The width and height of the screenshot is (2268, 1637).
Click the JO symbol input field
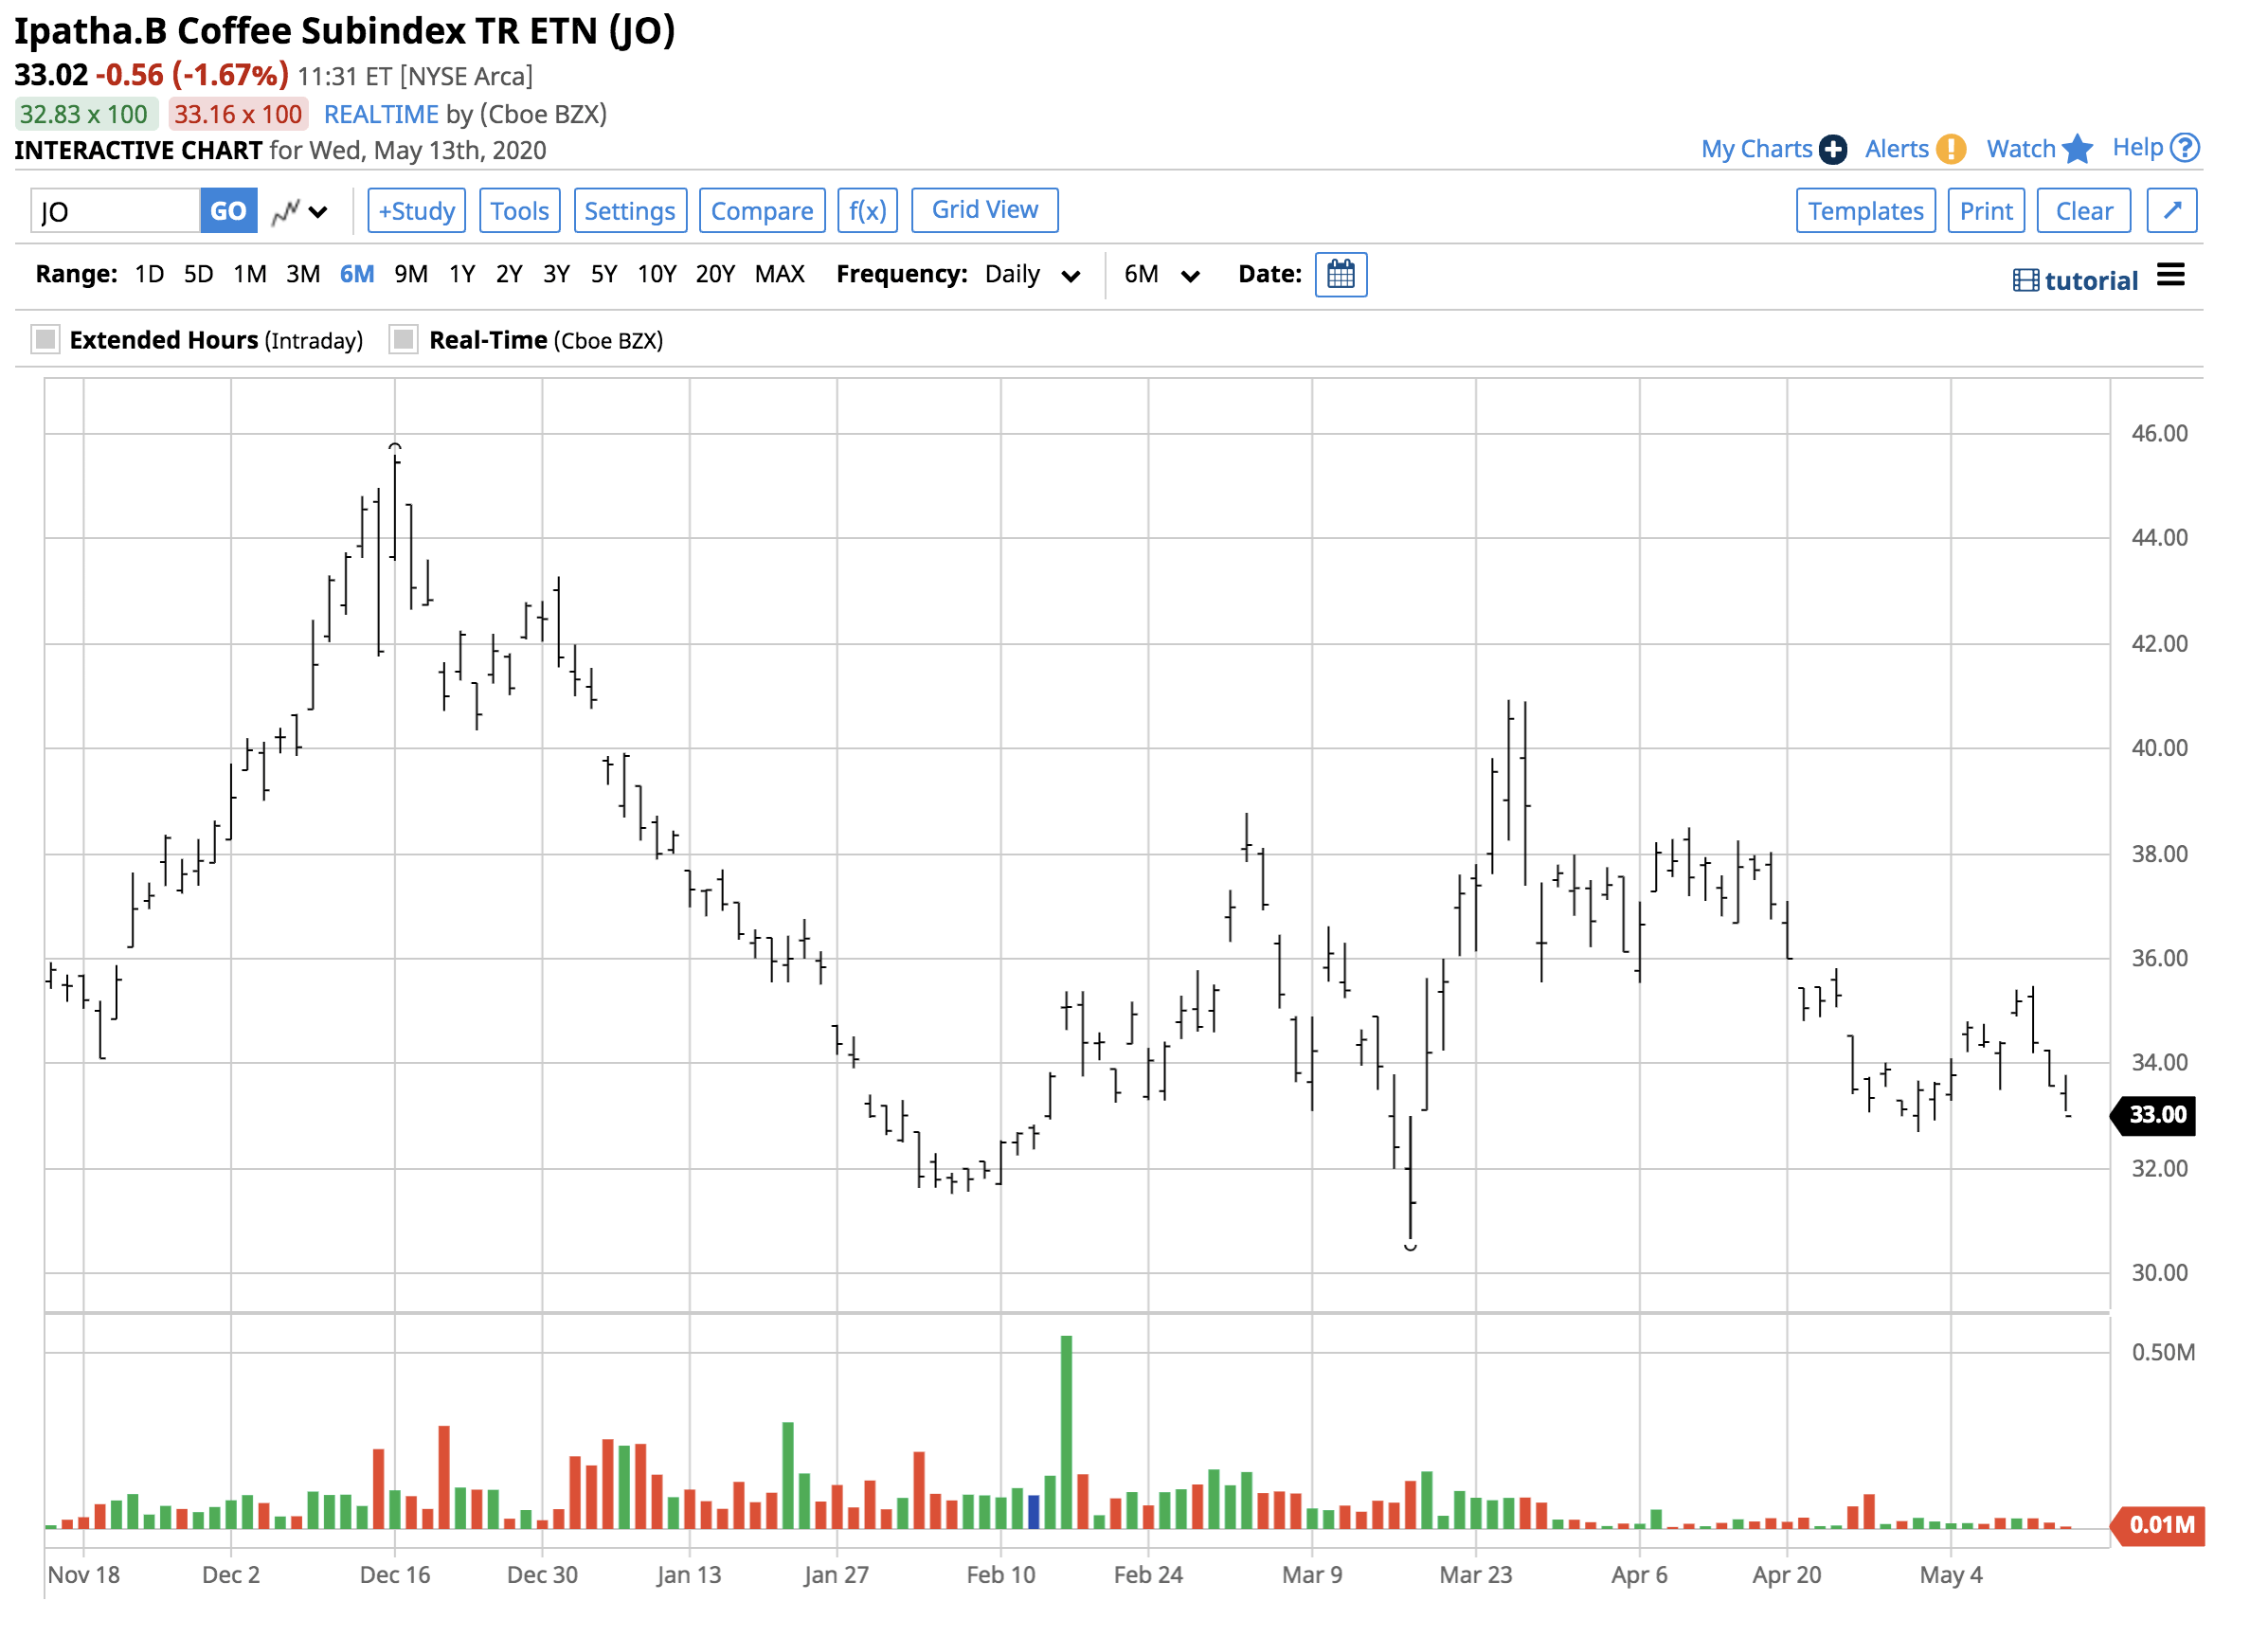coord(115,212)
